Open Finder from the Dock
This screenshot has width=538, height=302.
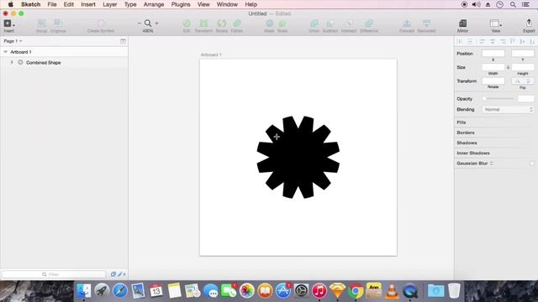tap(83, 291)
